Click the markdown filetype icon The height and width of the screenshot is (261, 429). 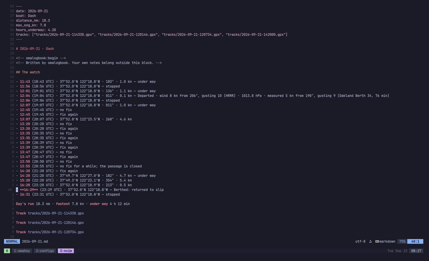[x=377, y=241]
